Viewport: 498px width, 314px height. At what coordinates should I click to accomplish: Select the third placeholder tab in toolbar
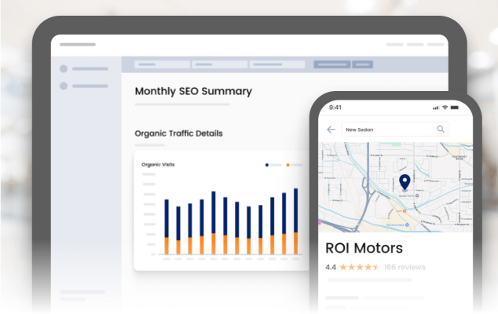[277, 64]
